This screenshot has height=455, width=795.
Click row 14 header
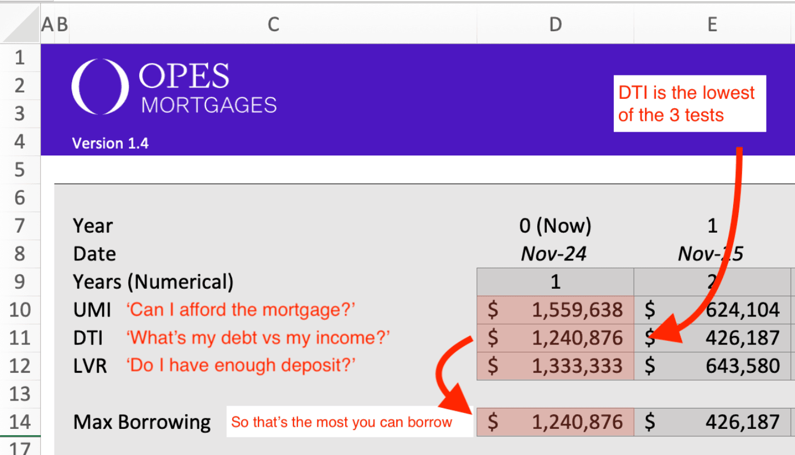20,422
